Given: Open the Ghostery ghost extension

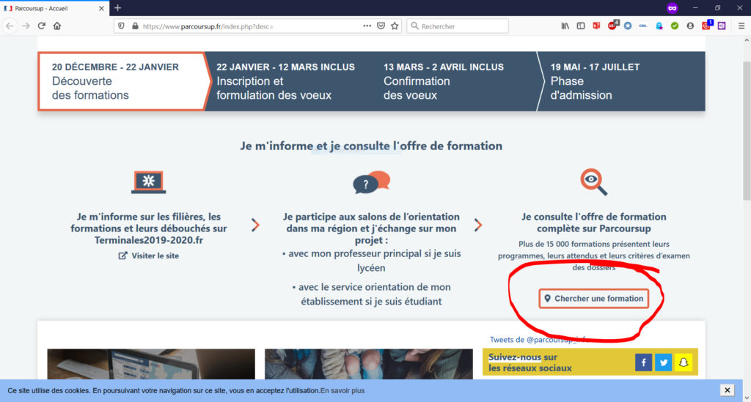Looking at the screenshot, I should 659,26.
